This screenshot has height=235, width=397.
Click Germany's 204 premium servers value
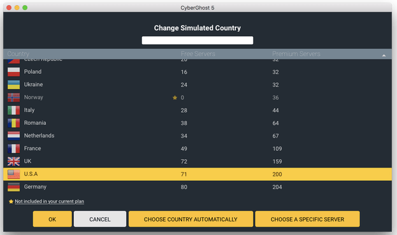click(x=277, y=187)
